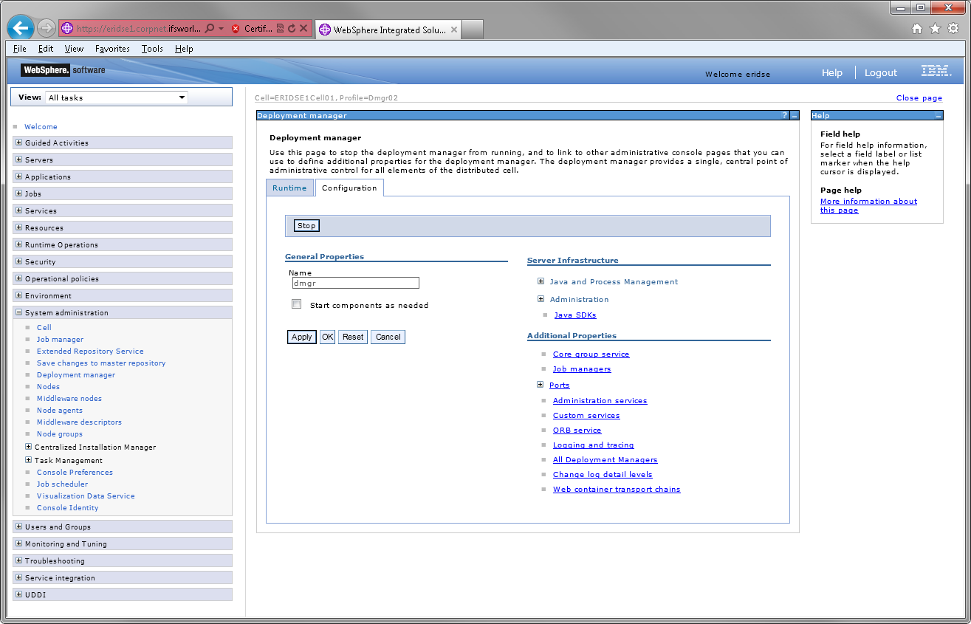
Task: Open the browser Help menu
Action: point(184,49)
